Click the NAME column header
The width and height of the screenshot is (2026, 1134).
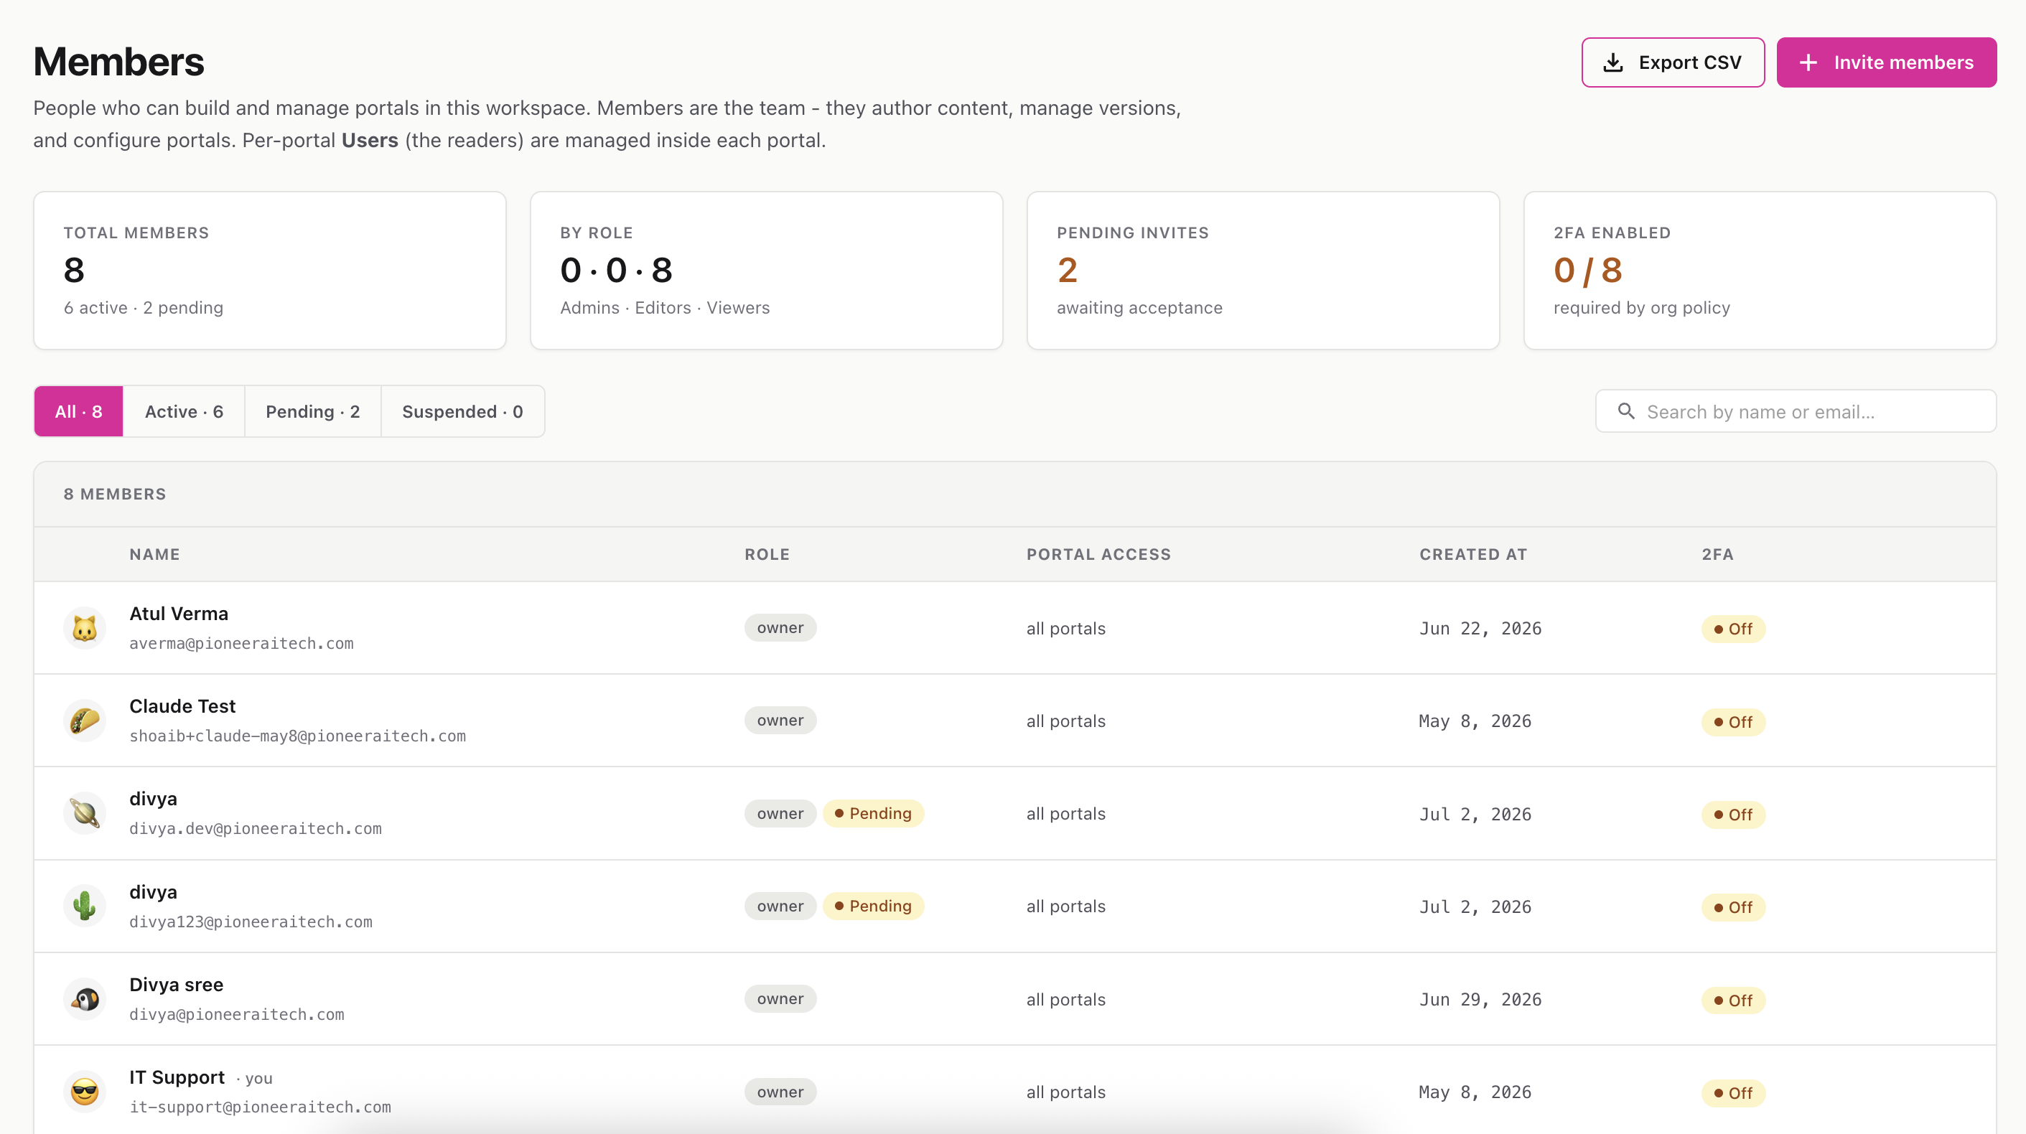(155, 554)
